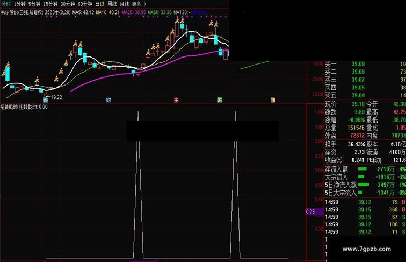Image resolution: width=406 pixels, height=262 pixels.
Task: Expand the 更多 periods menu
Action: (139, 4)
